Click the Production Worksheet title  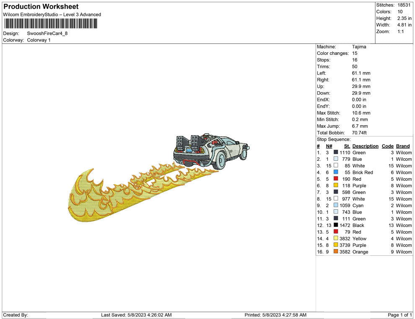[41, 7]
